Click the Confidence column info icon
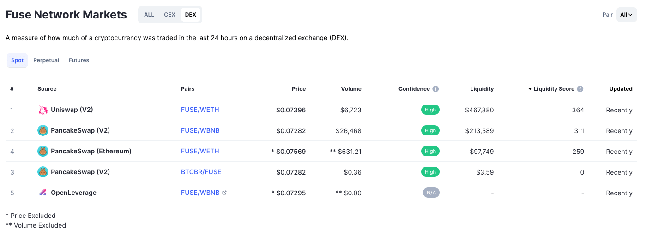 pyautogui.click(x=435, y=89)
